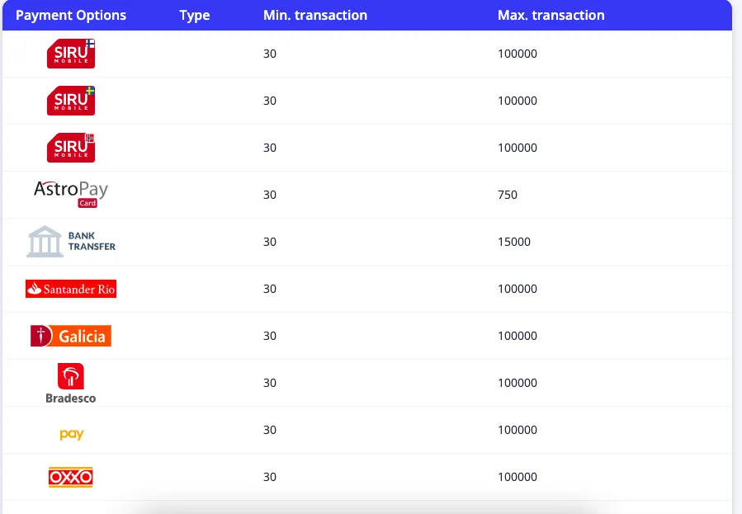Click the min value 30 in the AstroPay row
742x514 pixels.
pos(270,195)
